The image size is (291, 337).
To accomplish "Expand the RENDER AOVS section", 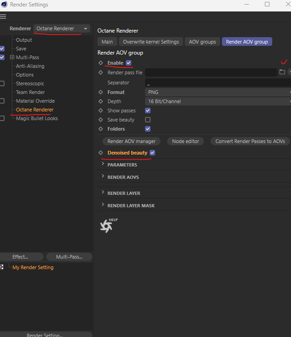I will point(102,176).
